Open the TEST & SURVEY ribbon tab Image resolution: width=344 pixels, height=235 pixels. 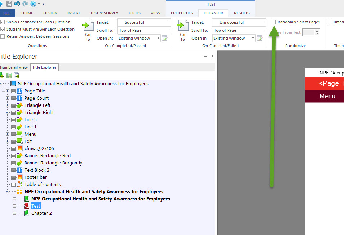[x=104, y=13]
